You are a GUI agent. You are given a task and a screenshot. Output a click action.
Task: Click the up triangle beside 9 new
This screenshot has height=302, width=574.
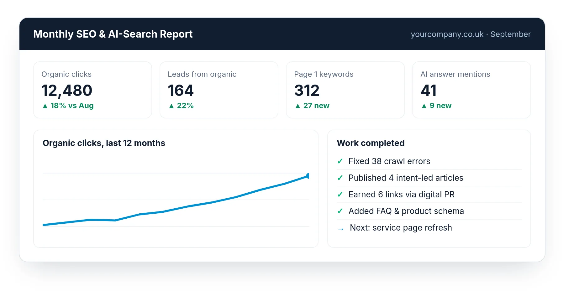pos(424,106)
